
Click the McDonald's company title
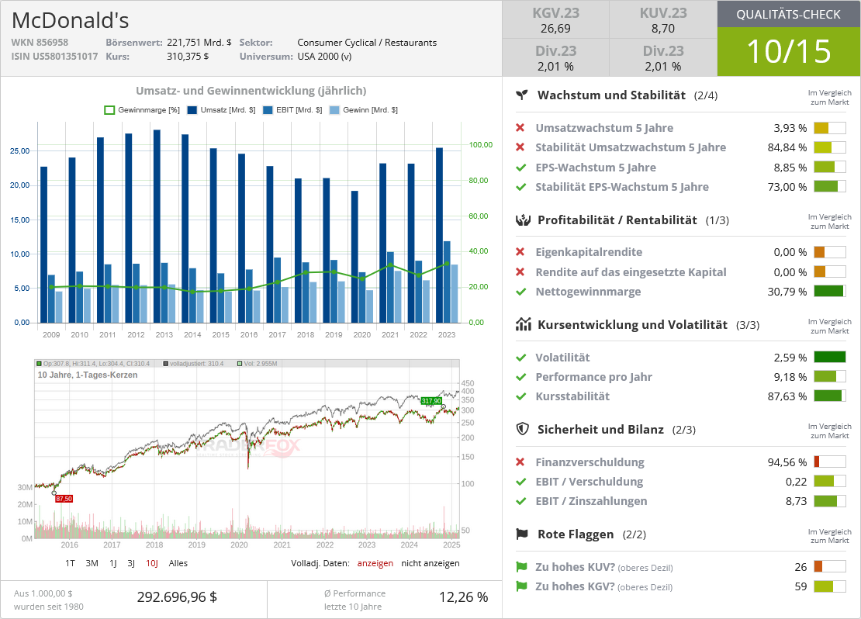click(71, 20)
